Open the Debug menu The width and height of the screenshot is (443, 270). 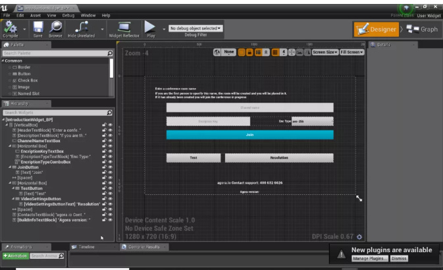click(68, 16)
